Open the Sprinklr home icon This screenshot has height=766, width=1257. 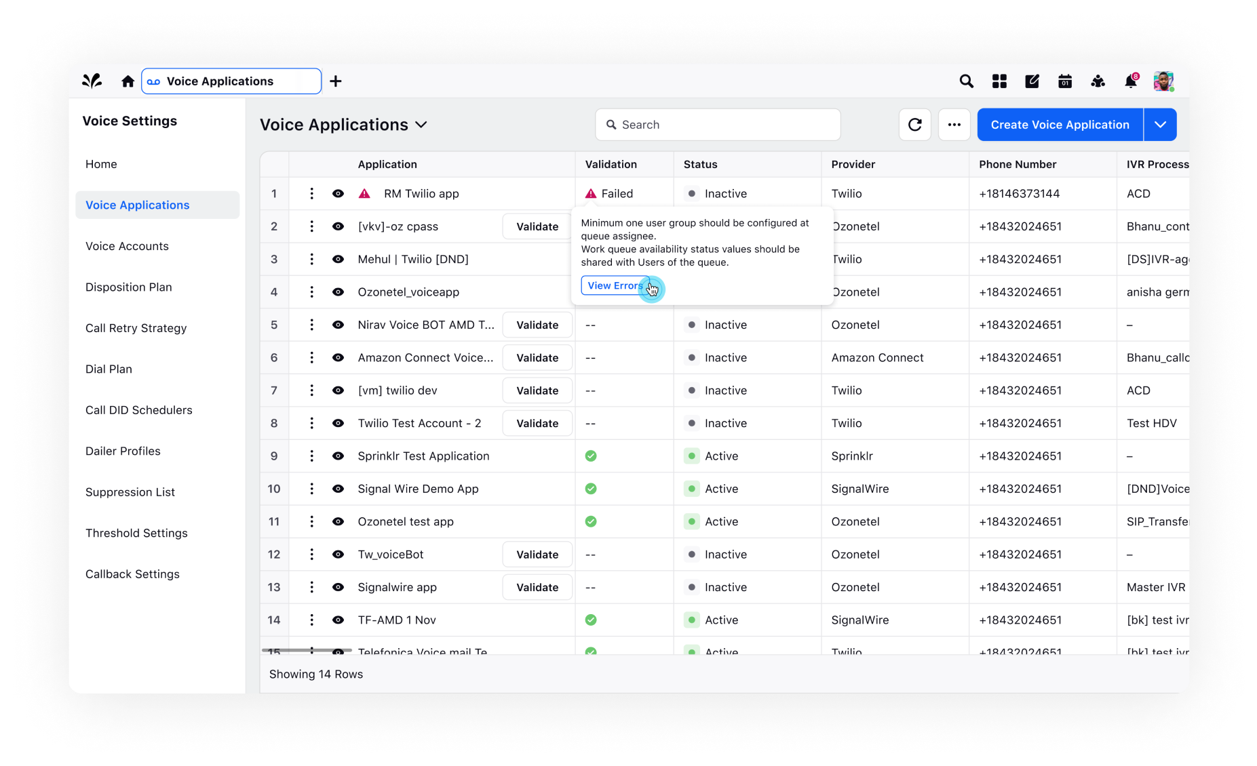point(127,81)
